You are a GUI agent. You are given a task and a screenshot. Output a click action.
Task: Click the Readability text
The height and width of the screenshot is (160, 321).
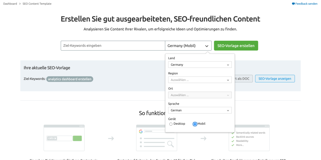click(x=242, y=141)
